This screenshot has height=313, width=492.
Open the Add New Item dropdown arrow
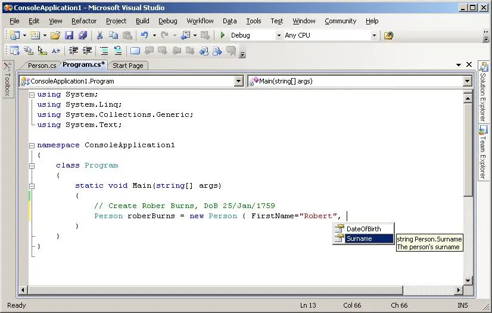point(45,36)
